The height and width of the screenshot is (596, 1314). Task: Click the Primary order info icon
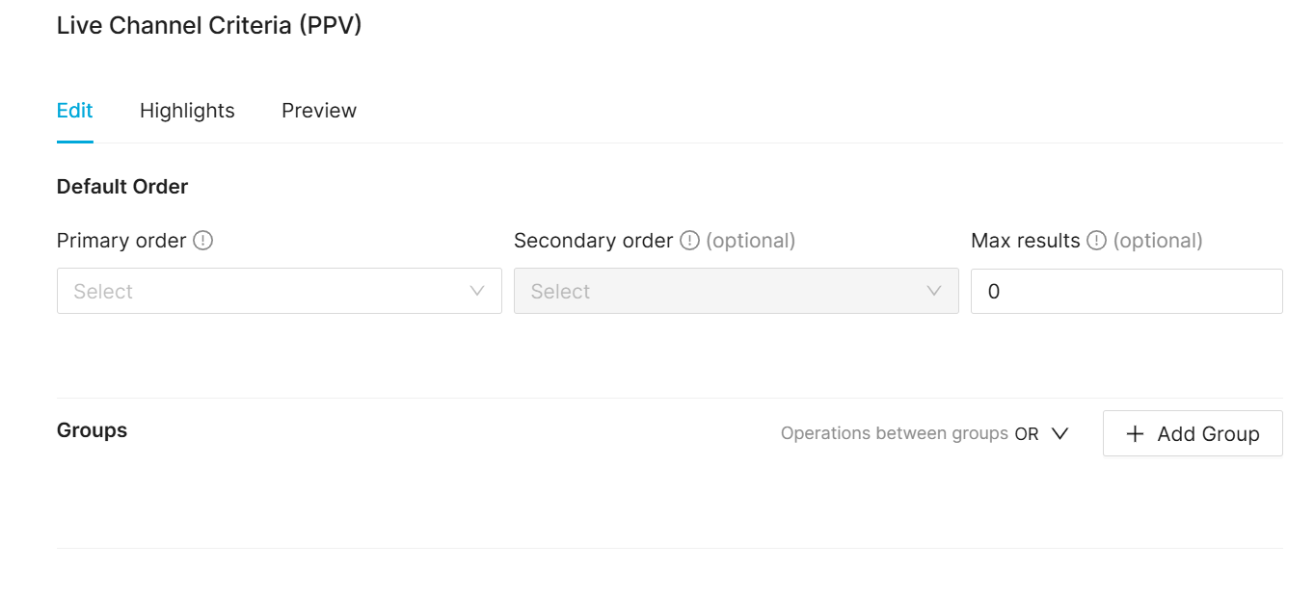[x=202, y=241]
